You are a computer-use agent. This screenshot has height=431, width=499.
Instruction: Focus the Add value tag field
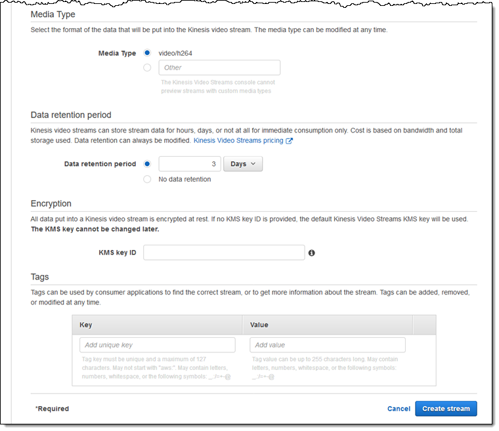(x=327, y=345)
